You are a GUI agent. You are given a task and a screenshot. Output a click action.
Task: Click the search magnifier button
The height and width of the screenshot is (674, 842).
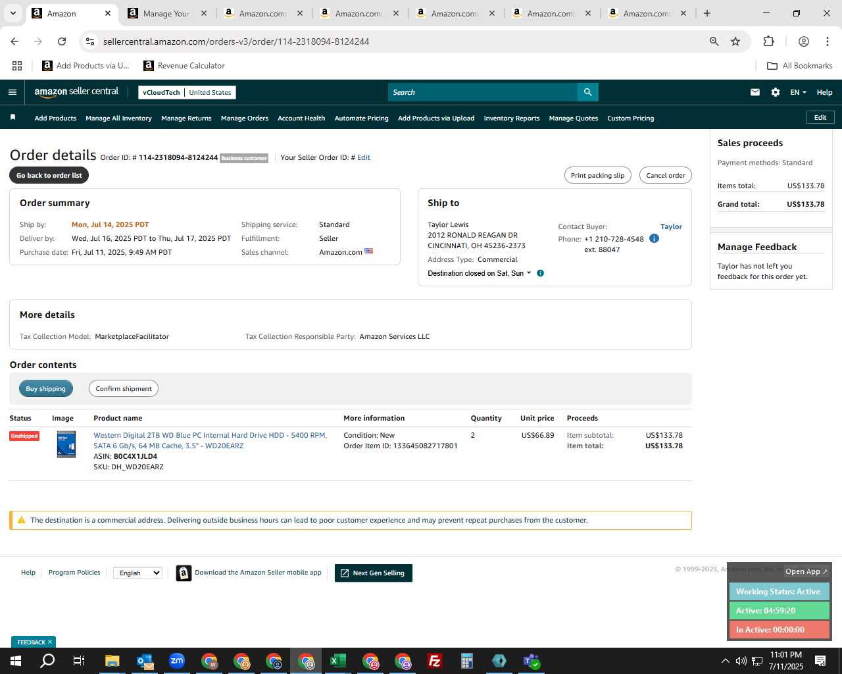coord(587,92)
